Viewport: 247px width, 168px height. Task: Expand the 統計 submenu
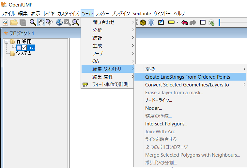coord(108,38)
